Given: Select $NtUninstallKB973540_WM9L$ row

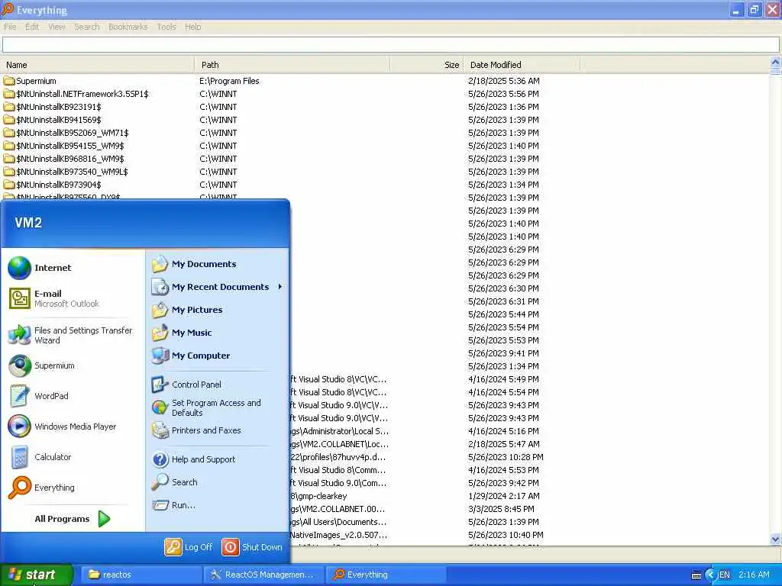Looking at the screenshot, I should pos(384,172).
